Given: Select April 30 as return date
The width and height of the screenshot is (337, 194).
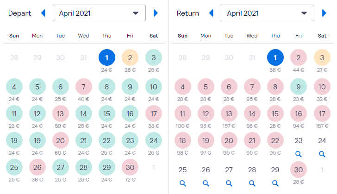Looking at the screenshot, I should [298, 170].
